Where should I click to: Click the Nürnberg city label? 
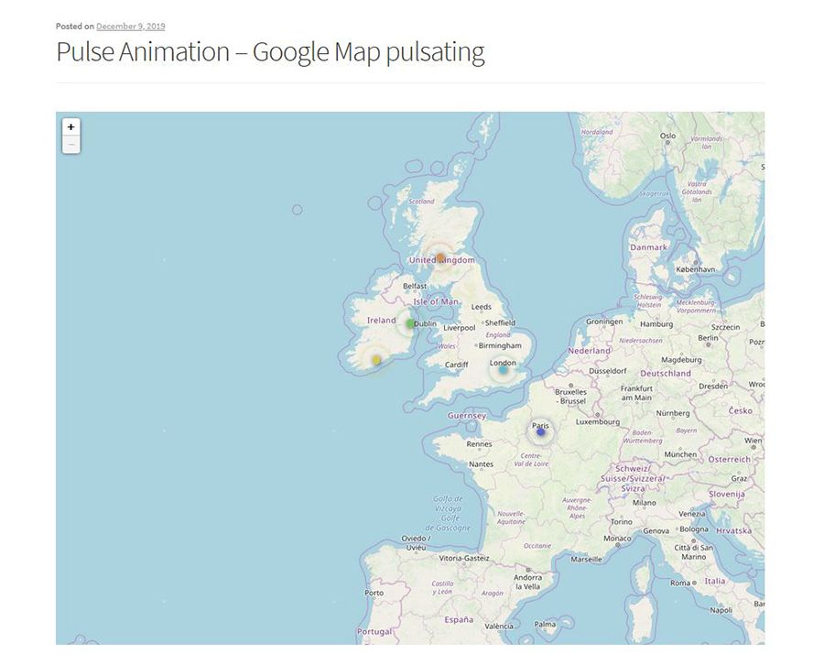[x=673, y=413]
